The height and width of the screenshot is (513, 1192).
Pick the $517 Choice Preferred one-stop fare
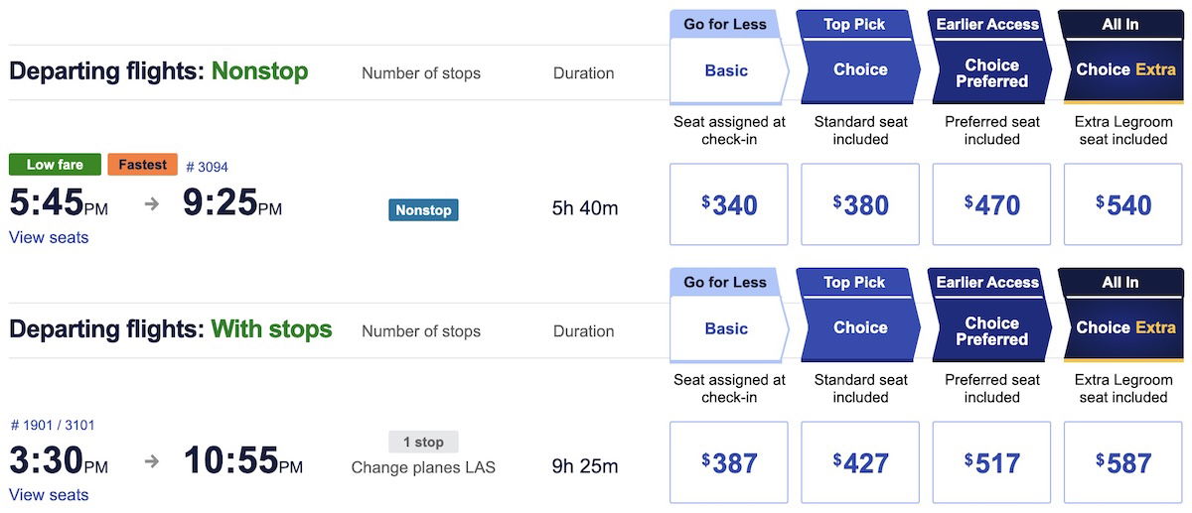point(991,462)
